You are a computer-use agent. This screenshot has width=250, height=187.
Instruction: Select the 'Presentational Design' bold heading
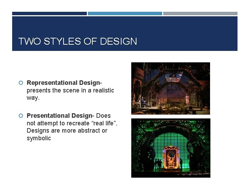[x=59, y=116]
